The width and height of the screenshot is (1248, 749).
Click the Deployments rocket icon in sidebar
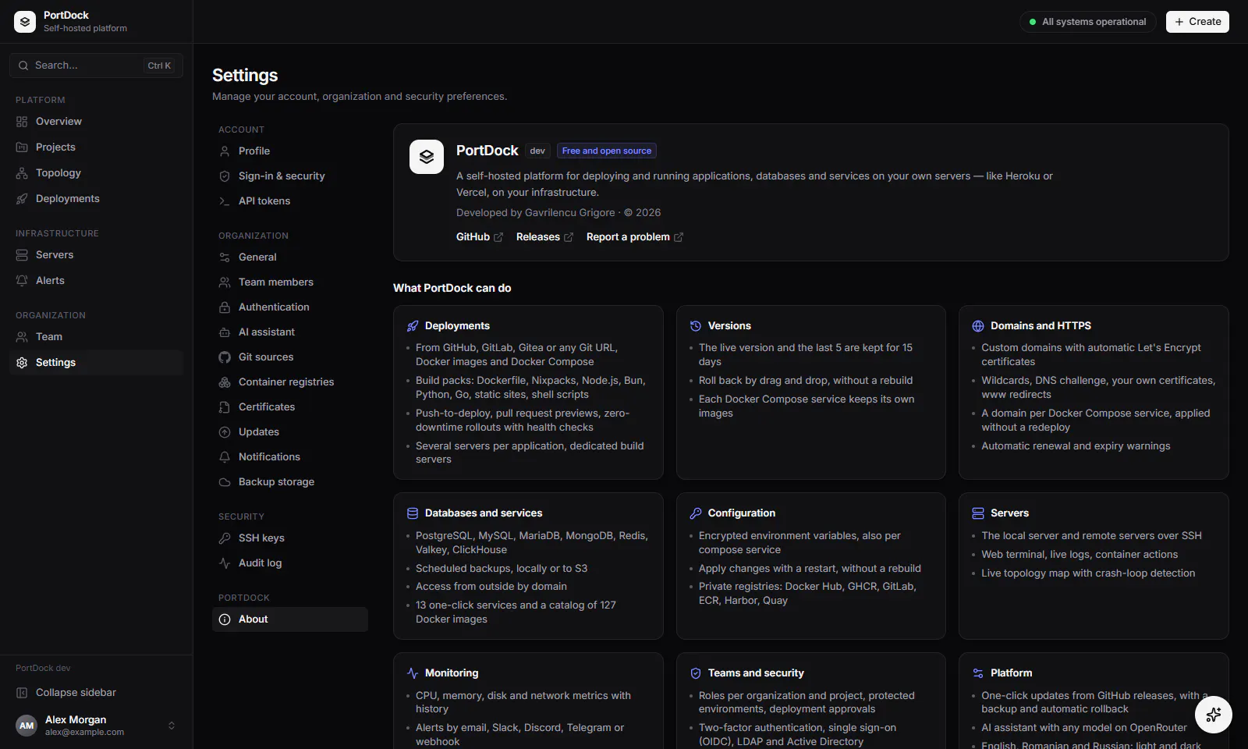click(22, 199)
